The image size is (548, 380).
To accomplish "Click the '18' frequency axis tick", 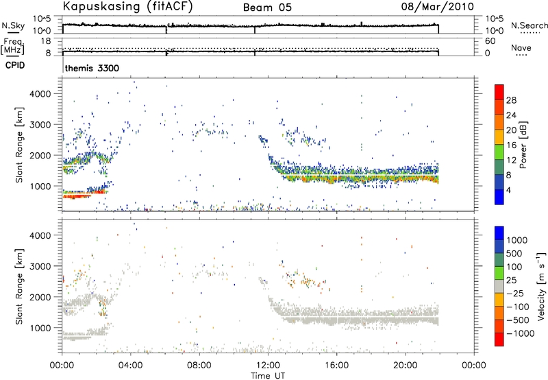I will [x=46, y=41].
